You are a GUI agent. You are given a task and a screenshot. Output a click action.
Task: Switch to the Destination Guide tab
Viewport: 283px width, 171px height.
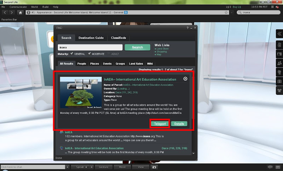pos(91,38)
